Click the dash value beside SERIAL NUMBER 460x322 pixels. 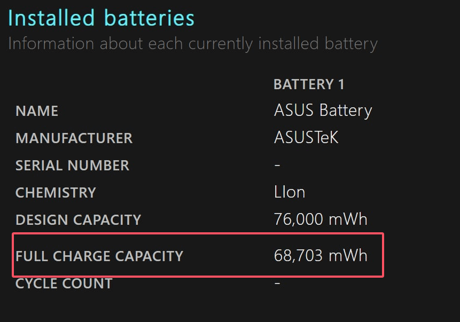pos(277,165)
